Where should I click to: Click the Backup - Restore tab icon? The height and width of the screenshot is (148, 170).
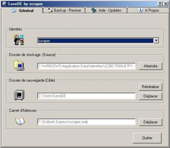click(x=50, y=10)
